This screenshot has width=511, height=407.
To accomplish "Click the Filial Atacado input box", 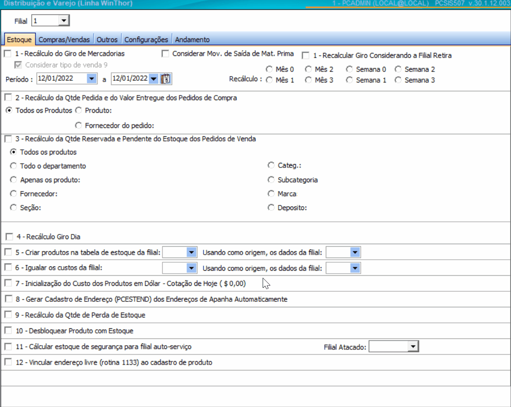I will tap(389, 346).
